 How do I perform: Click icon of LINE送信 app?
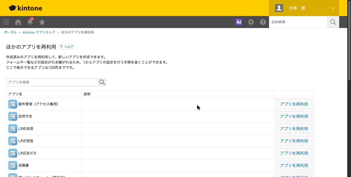click(x=13, y=129)
